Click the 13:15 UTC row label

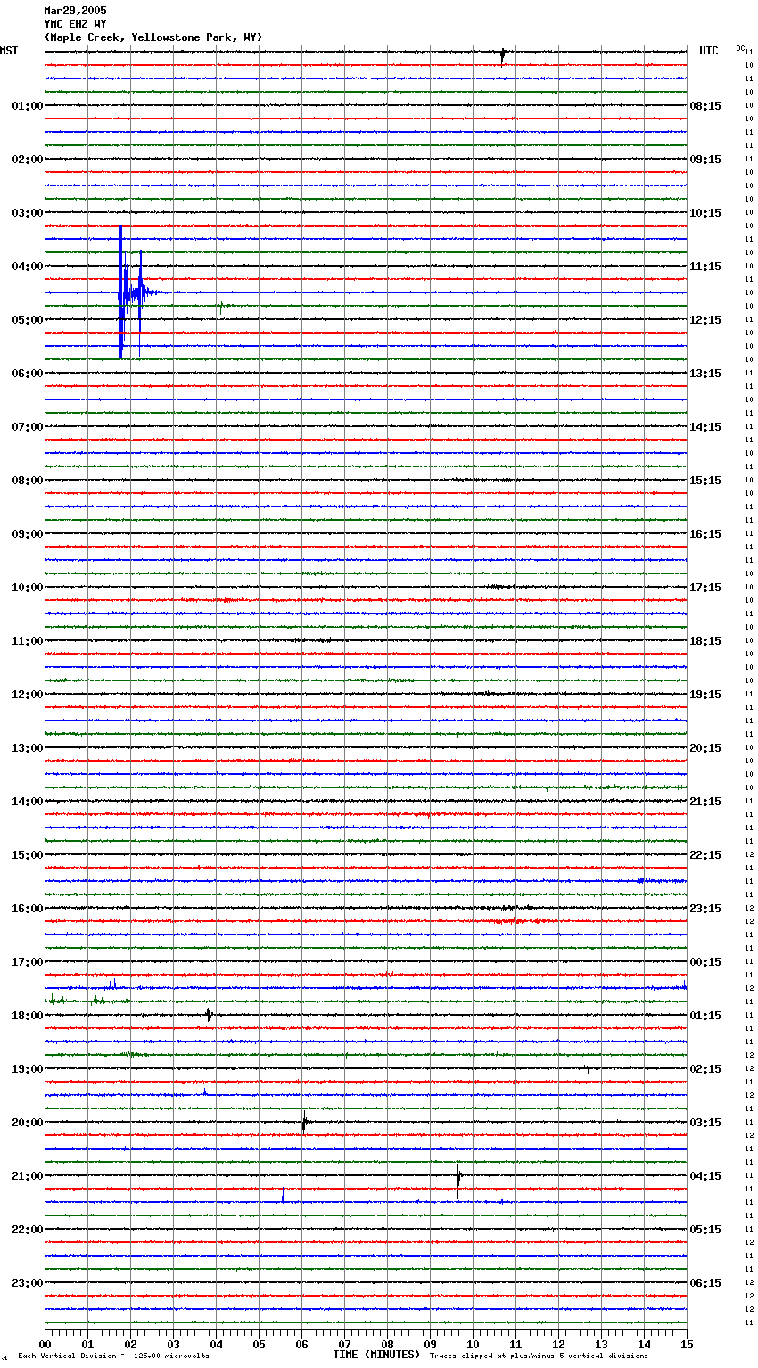point(705,374)
